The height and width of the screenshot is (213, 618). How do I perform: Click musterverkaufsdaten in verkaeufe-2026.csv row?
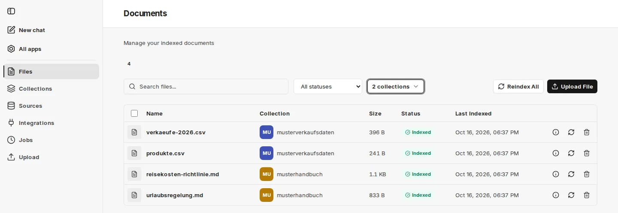click(x=306, y=132)
